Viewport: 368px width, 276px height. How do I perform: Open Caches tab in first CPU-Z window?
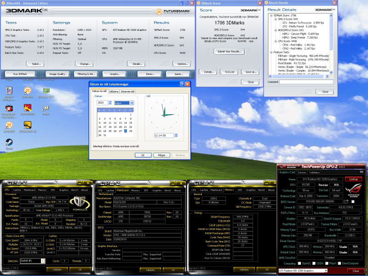17,190
